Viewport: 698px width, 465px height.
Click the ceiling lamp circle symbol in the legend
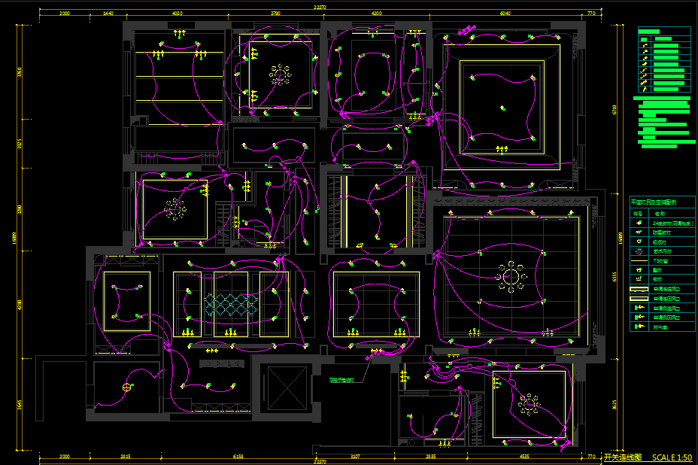pos(639,242)
